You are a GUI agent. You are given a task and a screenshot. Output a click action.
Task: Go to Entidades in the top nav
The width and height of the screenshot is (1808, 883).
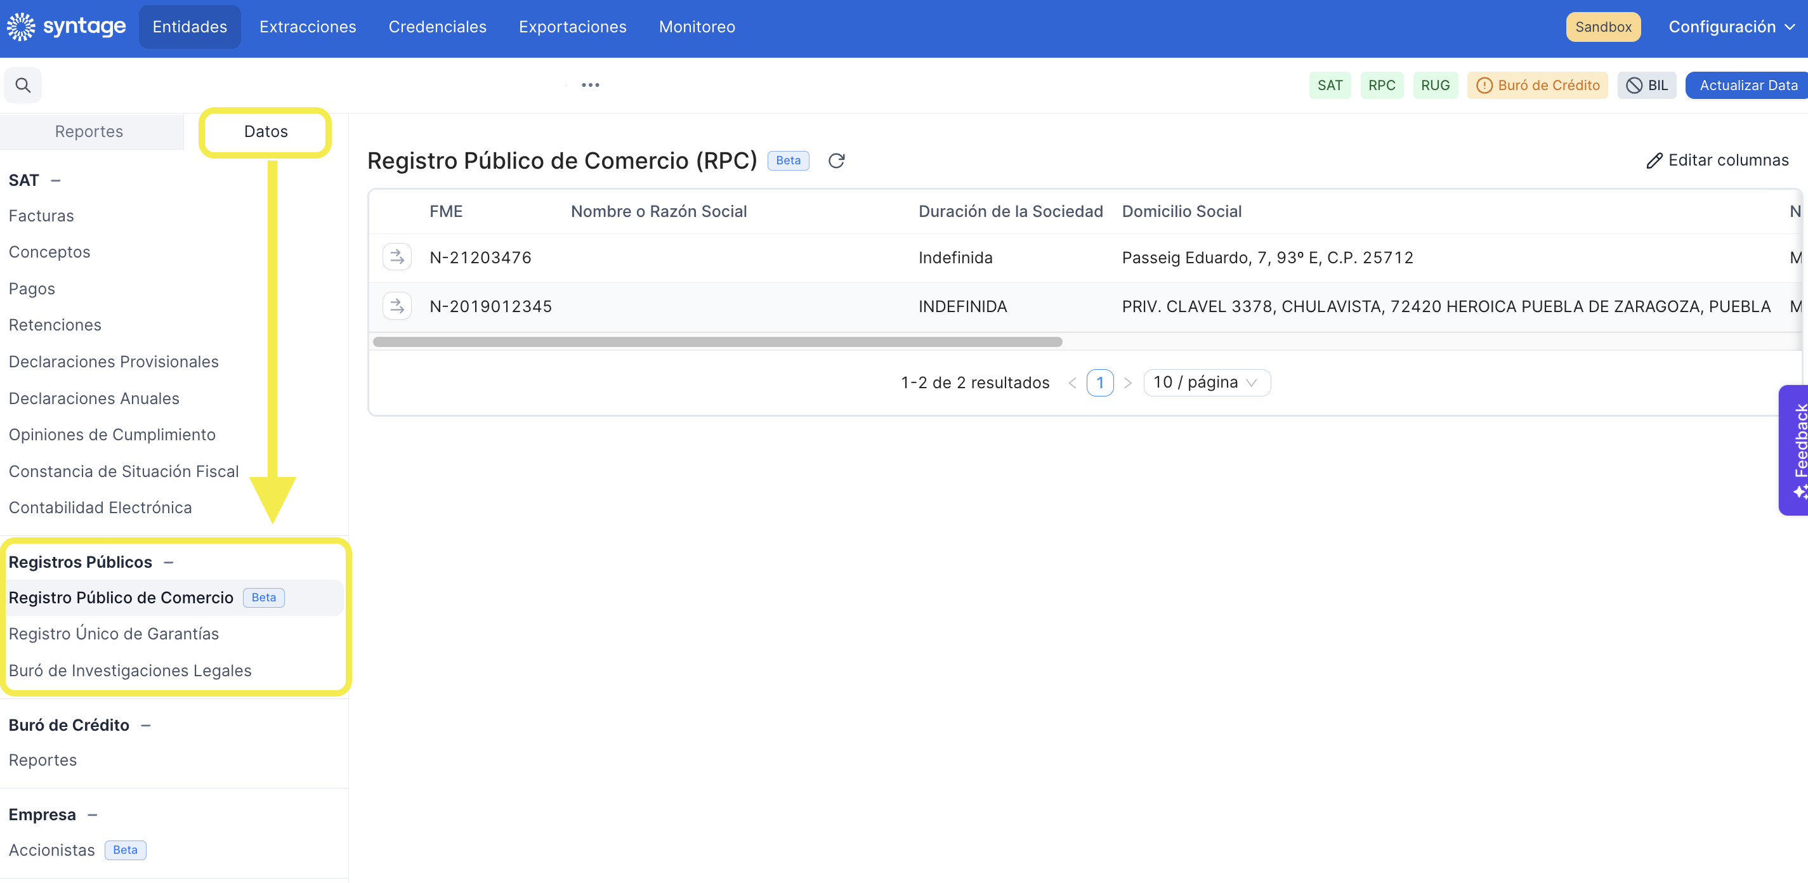(190, 27)
